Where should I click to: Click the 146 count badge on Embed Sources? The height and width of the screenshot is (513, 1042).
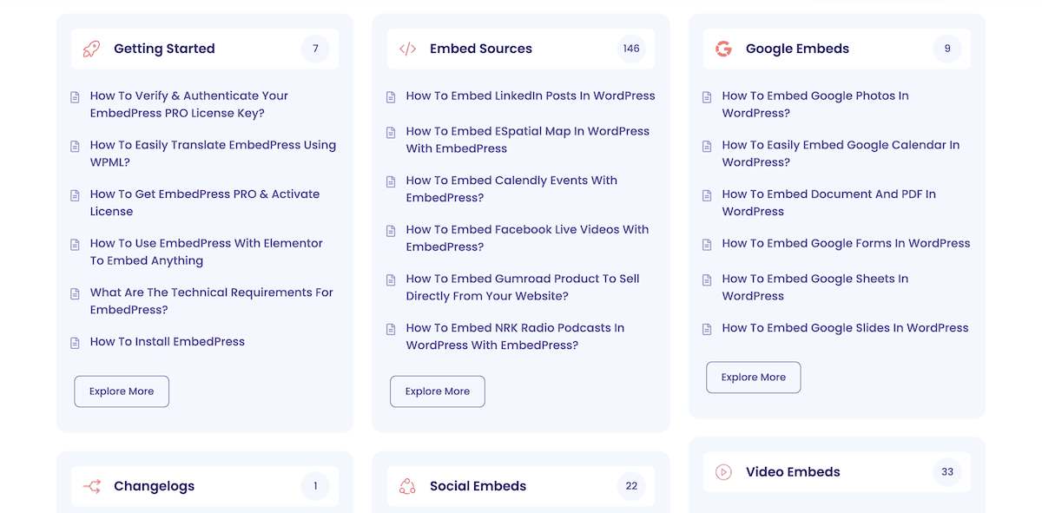(631, 49)
